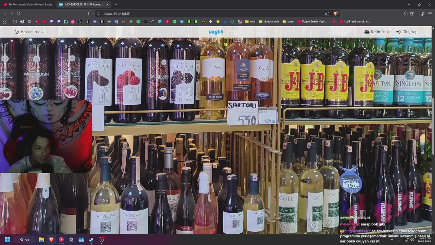The image size is (435, 245).
Task: Open the browser history bookmark icon
Action: pos(15,21)
